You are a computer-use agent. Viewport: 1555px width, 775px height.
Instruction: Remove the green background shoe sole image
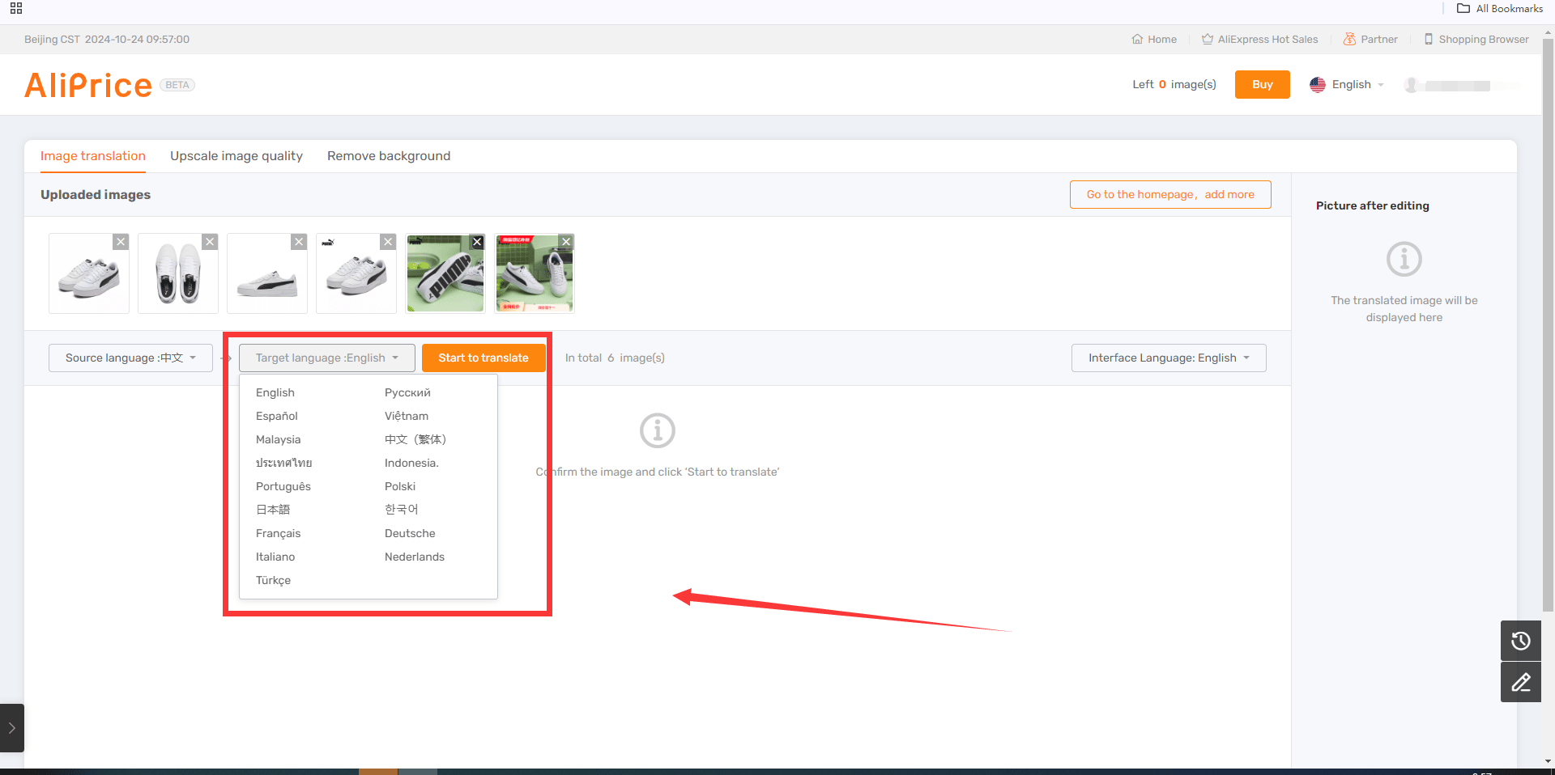(x=477, y=242)
